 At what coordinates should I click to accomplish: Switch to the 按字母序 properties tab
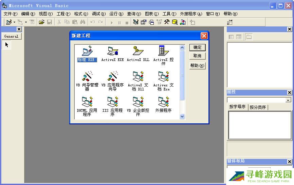tap(237, 107)
